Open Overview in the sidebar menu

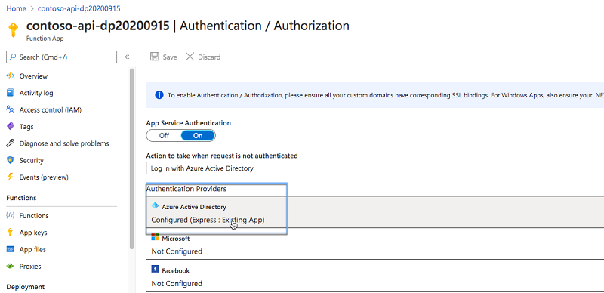click(33, 76)
